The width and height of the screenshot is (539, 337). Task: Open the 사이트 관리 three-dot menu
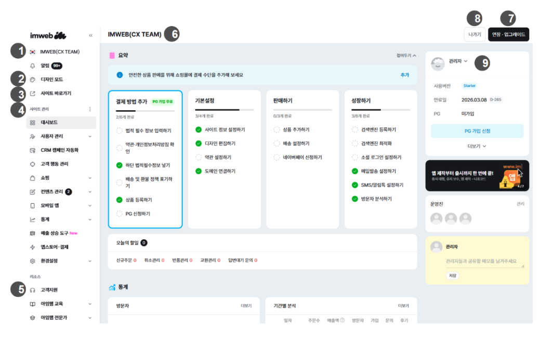pyautogui.click(x=90, y=109)
